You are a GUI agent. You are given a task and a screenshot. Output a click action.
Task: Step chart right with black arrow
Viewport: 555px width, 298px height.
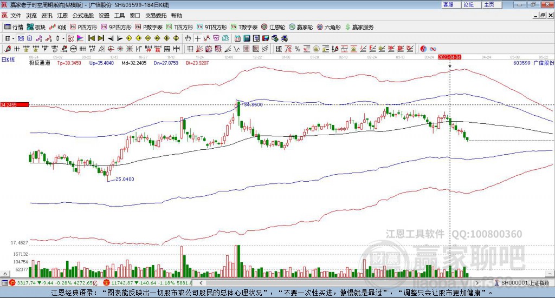tap(120, 38)
